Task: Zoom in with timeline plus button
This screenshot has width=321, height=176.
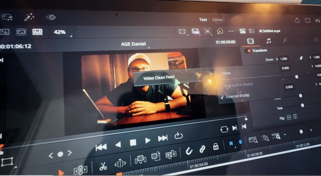Action: pyautogui.click(x=311, y=130)
